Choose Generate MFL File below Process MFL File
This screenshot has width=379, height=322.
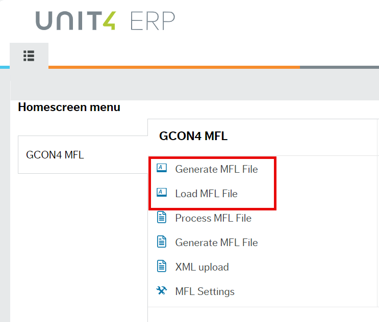click(216, 243)
